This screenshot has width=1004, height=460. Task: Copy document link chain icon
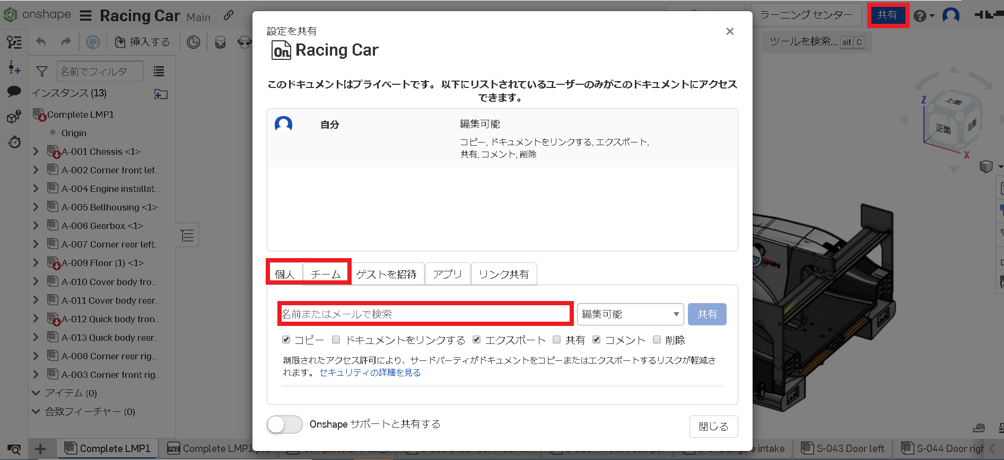coord(229,15)
